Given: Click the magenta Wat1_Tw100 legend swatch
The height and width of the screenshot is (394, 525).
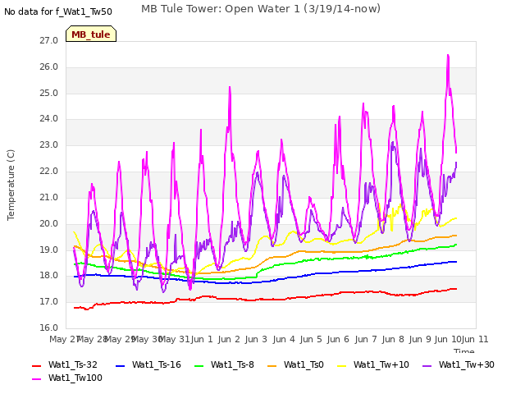Looking at the screenshot, I should (36, 378).
